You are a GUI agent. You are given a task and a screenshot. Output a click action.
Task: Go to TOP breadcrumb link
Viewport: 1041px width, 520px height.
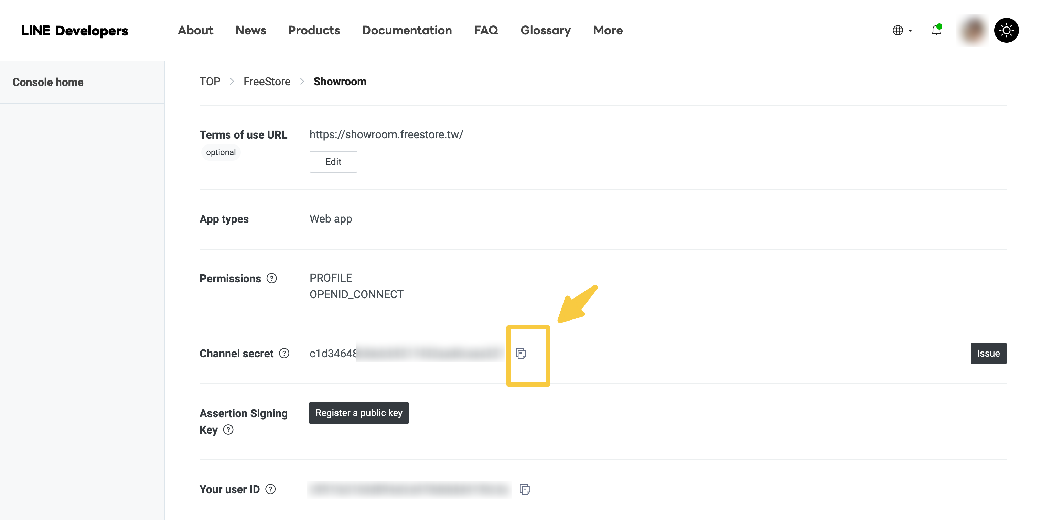coord(210,82)
